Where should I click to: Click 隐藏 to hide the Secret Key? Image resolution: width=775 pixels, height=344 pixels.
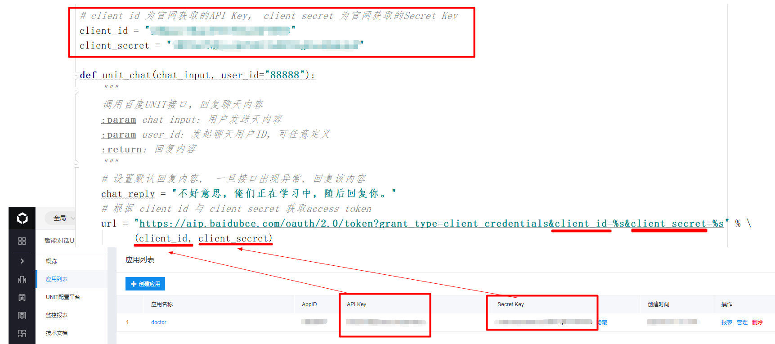click(602, 322)
